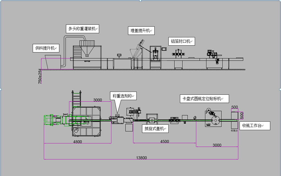Click the 抓旋式盖机 label box
This screenshot has width=281, height=176.
click(x=155, y=128)
